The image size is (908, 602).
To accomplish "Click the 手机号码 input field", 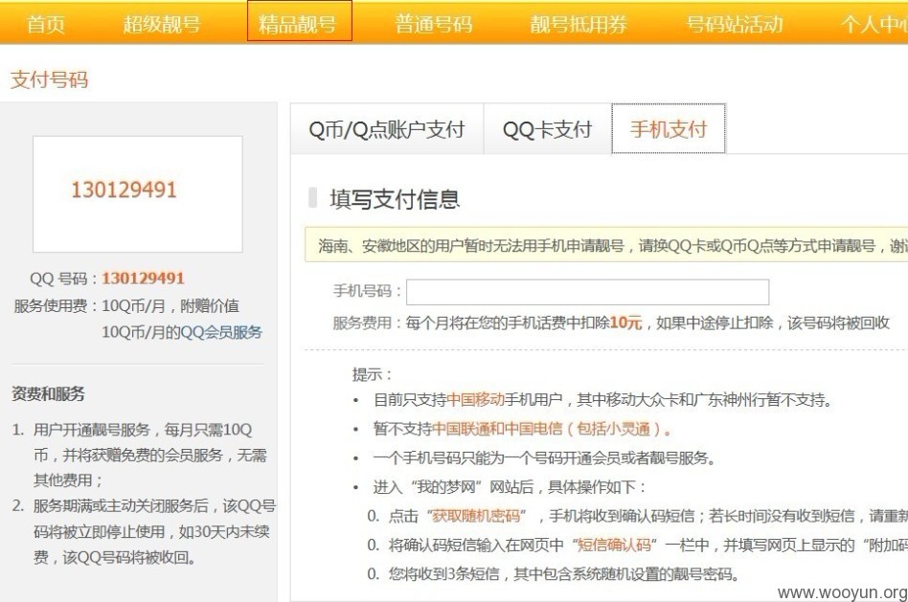I will point(587,292).
